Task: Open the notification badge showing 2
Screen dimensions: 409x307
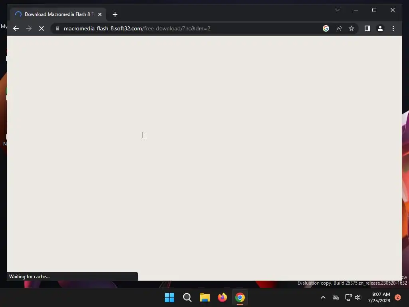Action: click(x=397, y=297)
